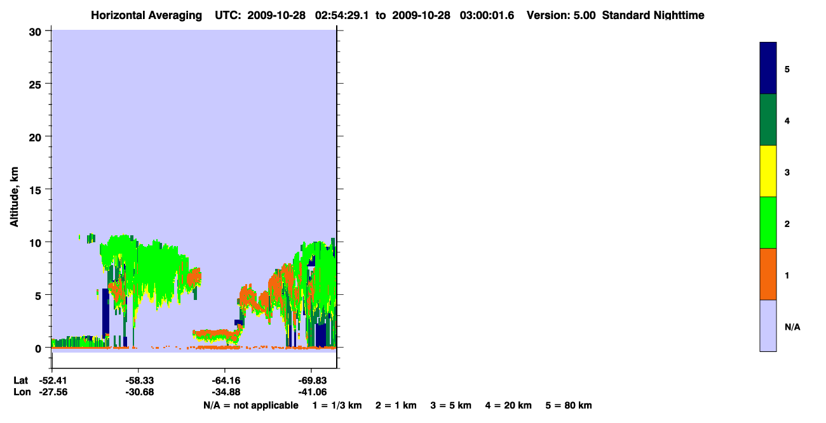
Task: Click longitude value -30.68
Action: pyautogui.click(x=139, y=392)
